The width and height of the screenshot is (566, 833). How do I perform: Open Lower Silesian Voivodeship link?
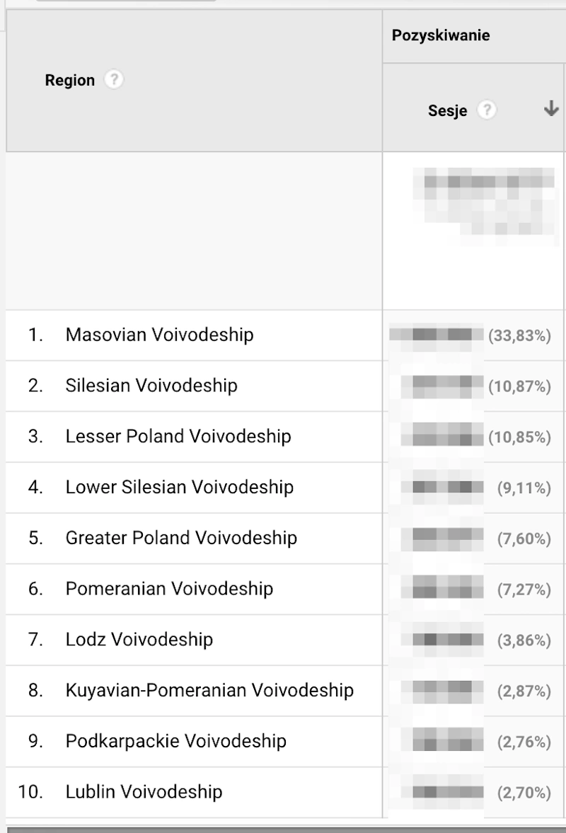click(x=180, y=487)
